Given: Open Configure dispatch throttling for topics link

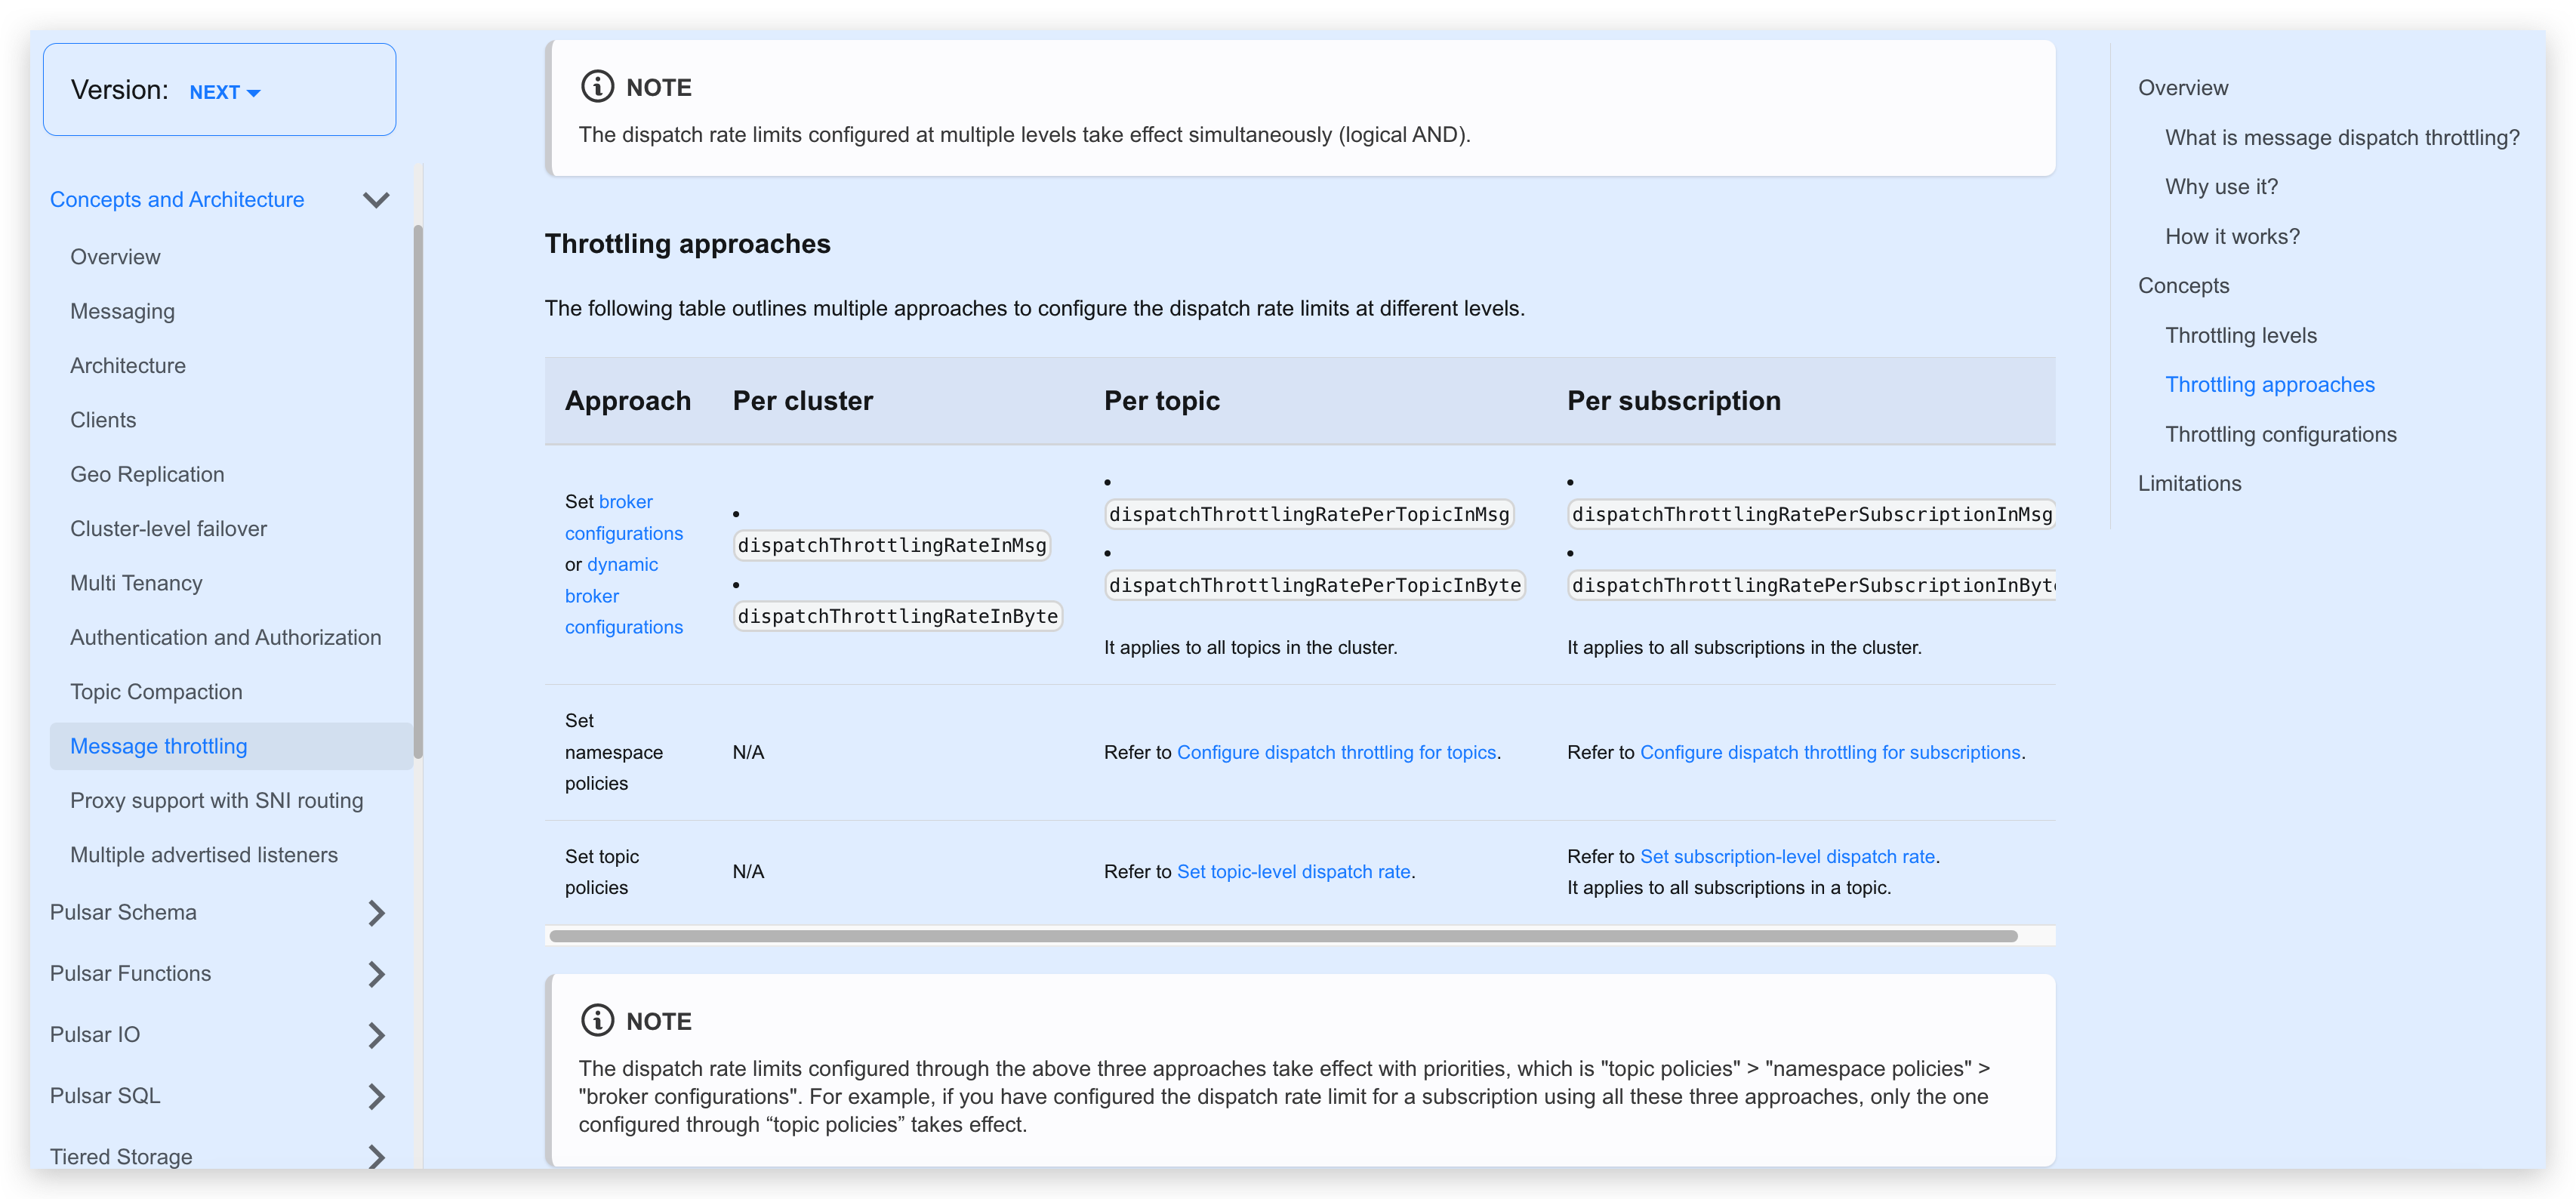Looking at the screenshot, I should [x=1336, y=752].
